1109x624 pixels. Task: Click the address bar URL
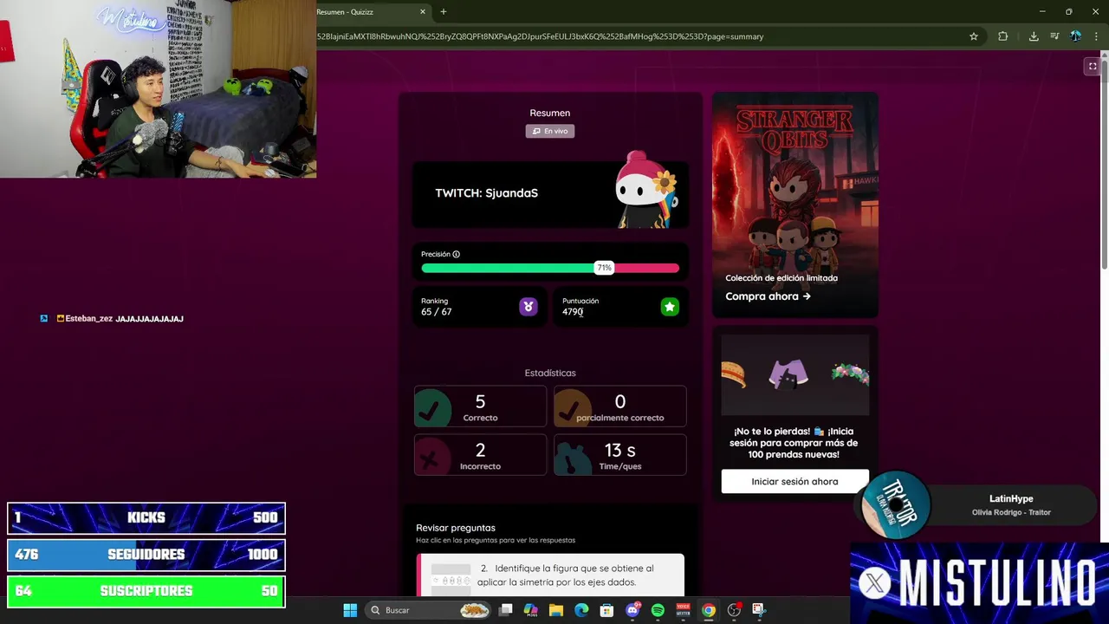540,36
